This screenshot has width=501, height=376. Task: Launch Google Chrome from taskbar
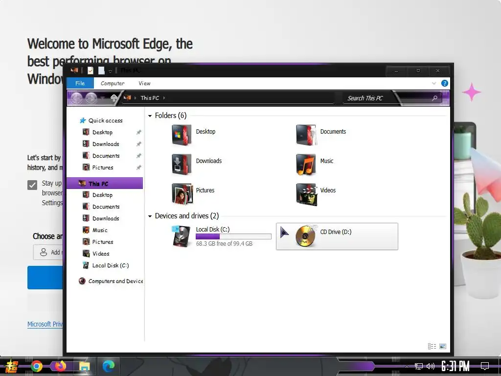tap(36, 366)
